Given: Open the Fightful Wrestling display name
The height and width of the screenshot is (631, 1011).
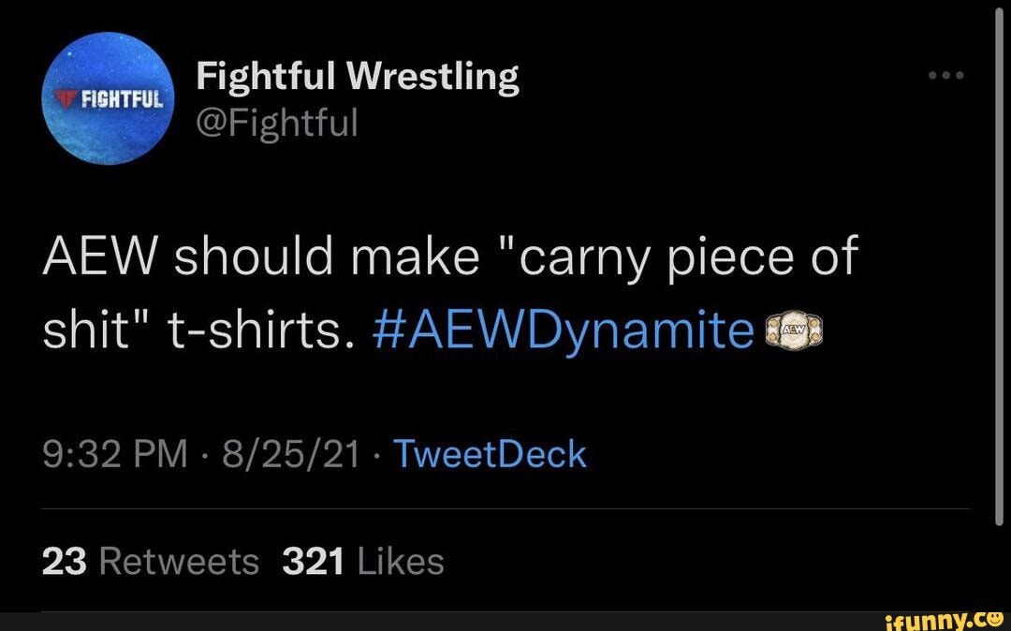Looking at the screenshot, I should [357, 75].
